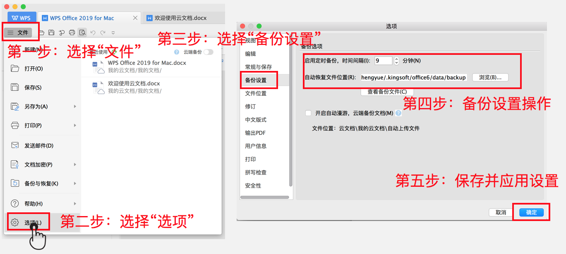Select 安全性 in options sidebar

253,186
